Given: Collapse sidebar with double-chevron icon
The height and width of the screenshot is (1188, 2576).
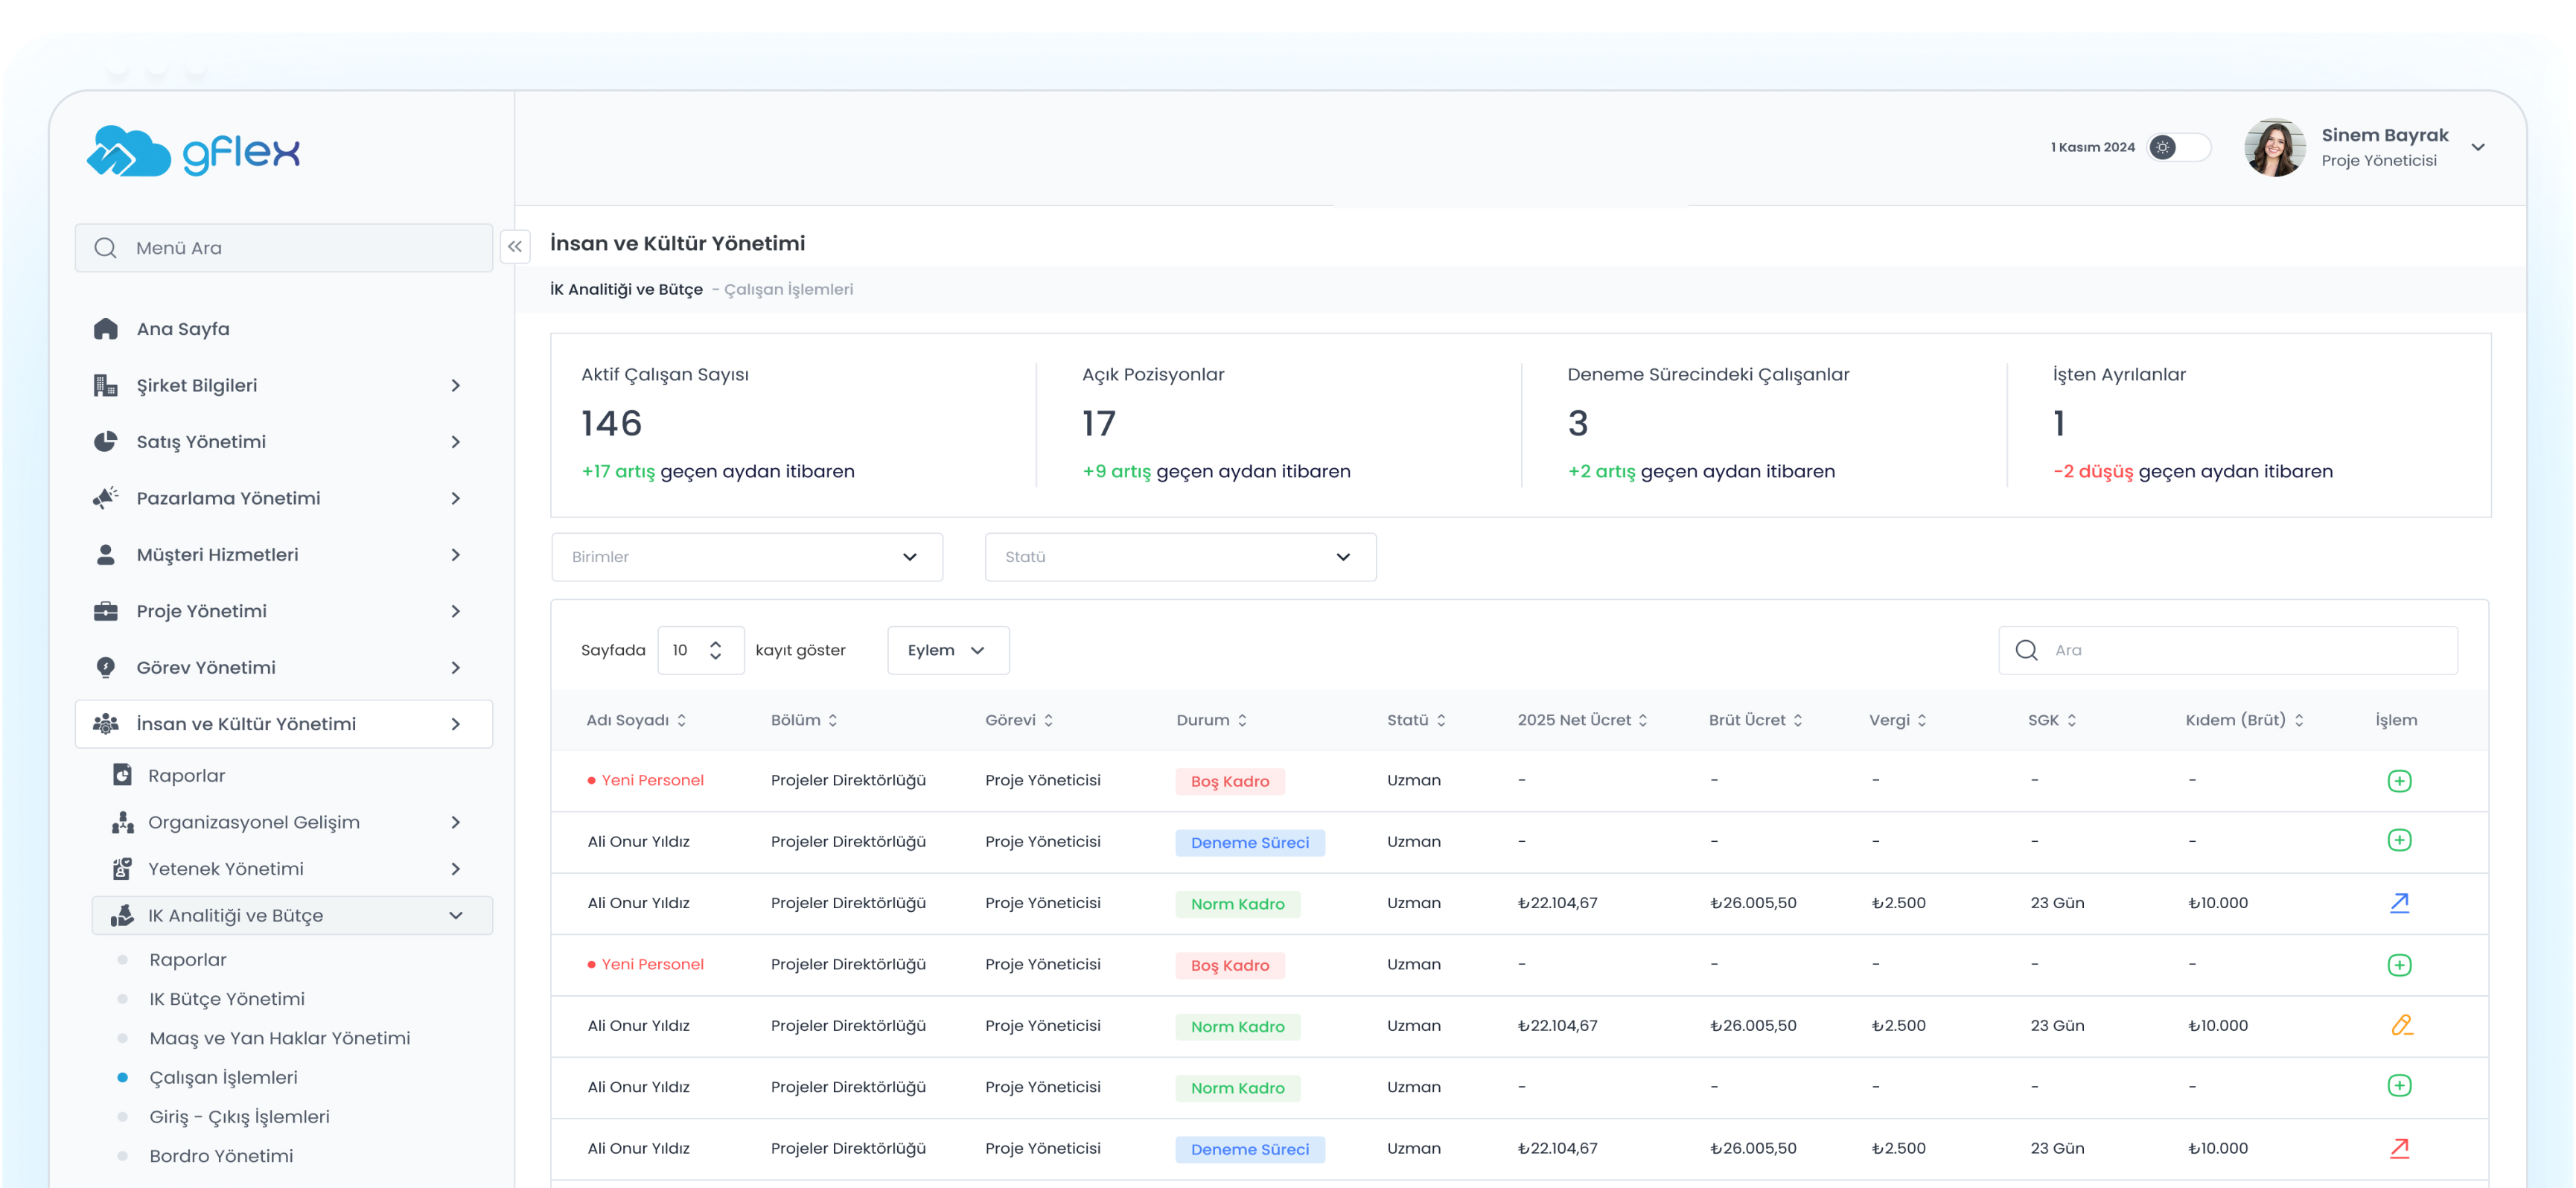Looking at the screenshot, I should [515, 246].
